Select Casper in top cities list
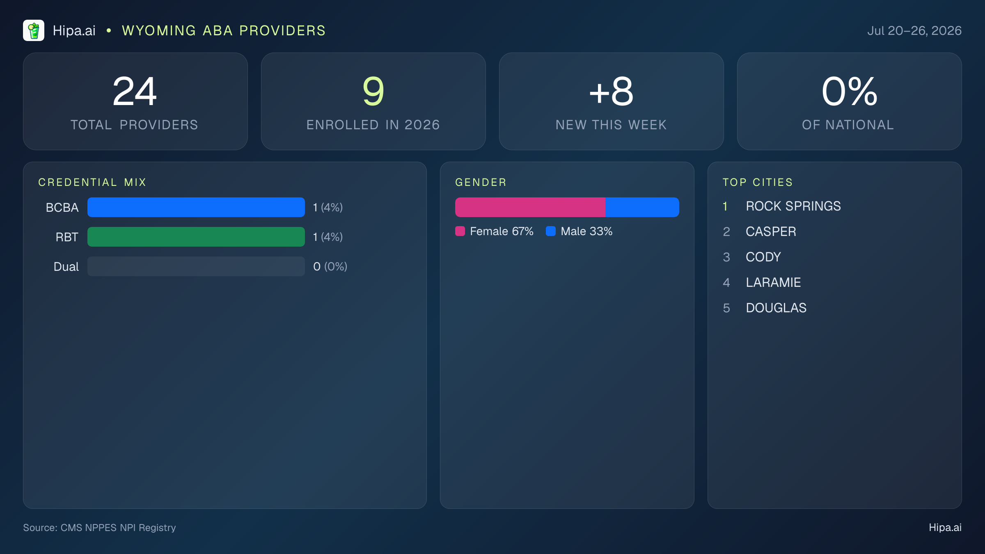This screenshot has width=985, height=554. (771, 231)
